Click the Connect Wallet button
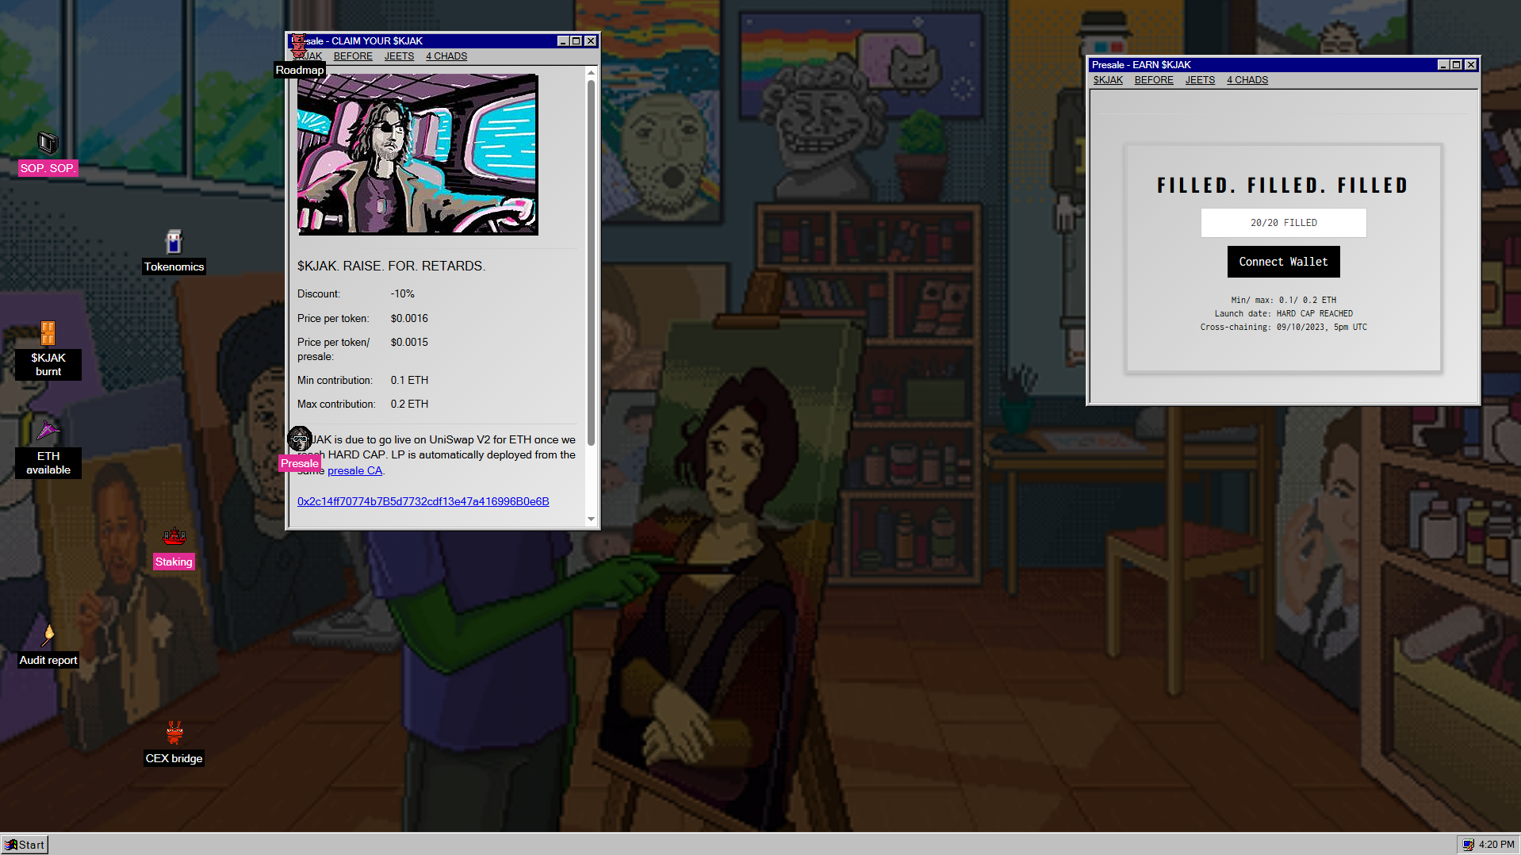This screenshot has width=1521, height=855. [x=1283, y=262]
